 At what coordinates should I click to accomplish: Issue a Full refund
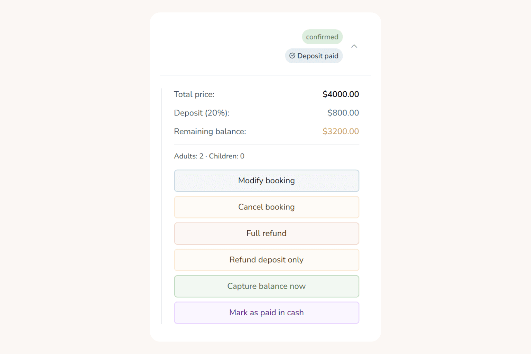click(267, 234)
